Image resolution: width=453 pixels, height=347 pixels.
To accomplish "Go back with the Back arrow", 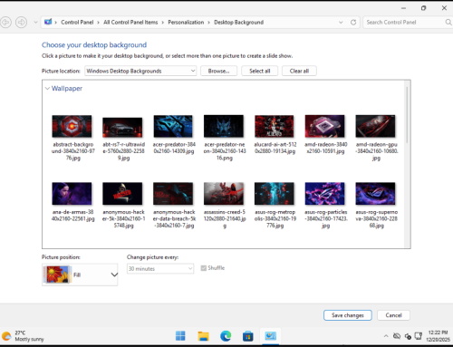I will pyautogui.click(x=6, y=23).
